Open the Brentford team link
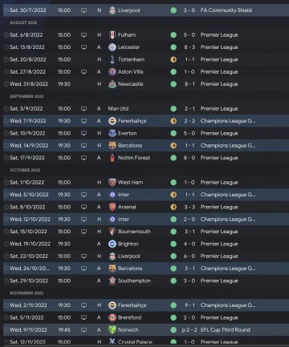The height and width of the screenshot is (347, 289). click(129, 317)
